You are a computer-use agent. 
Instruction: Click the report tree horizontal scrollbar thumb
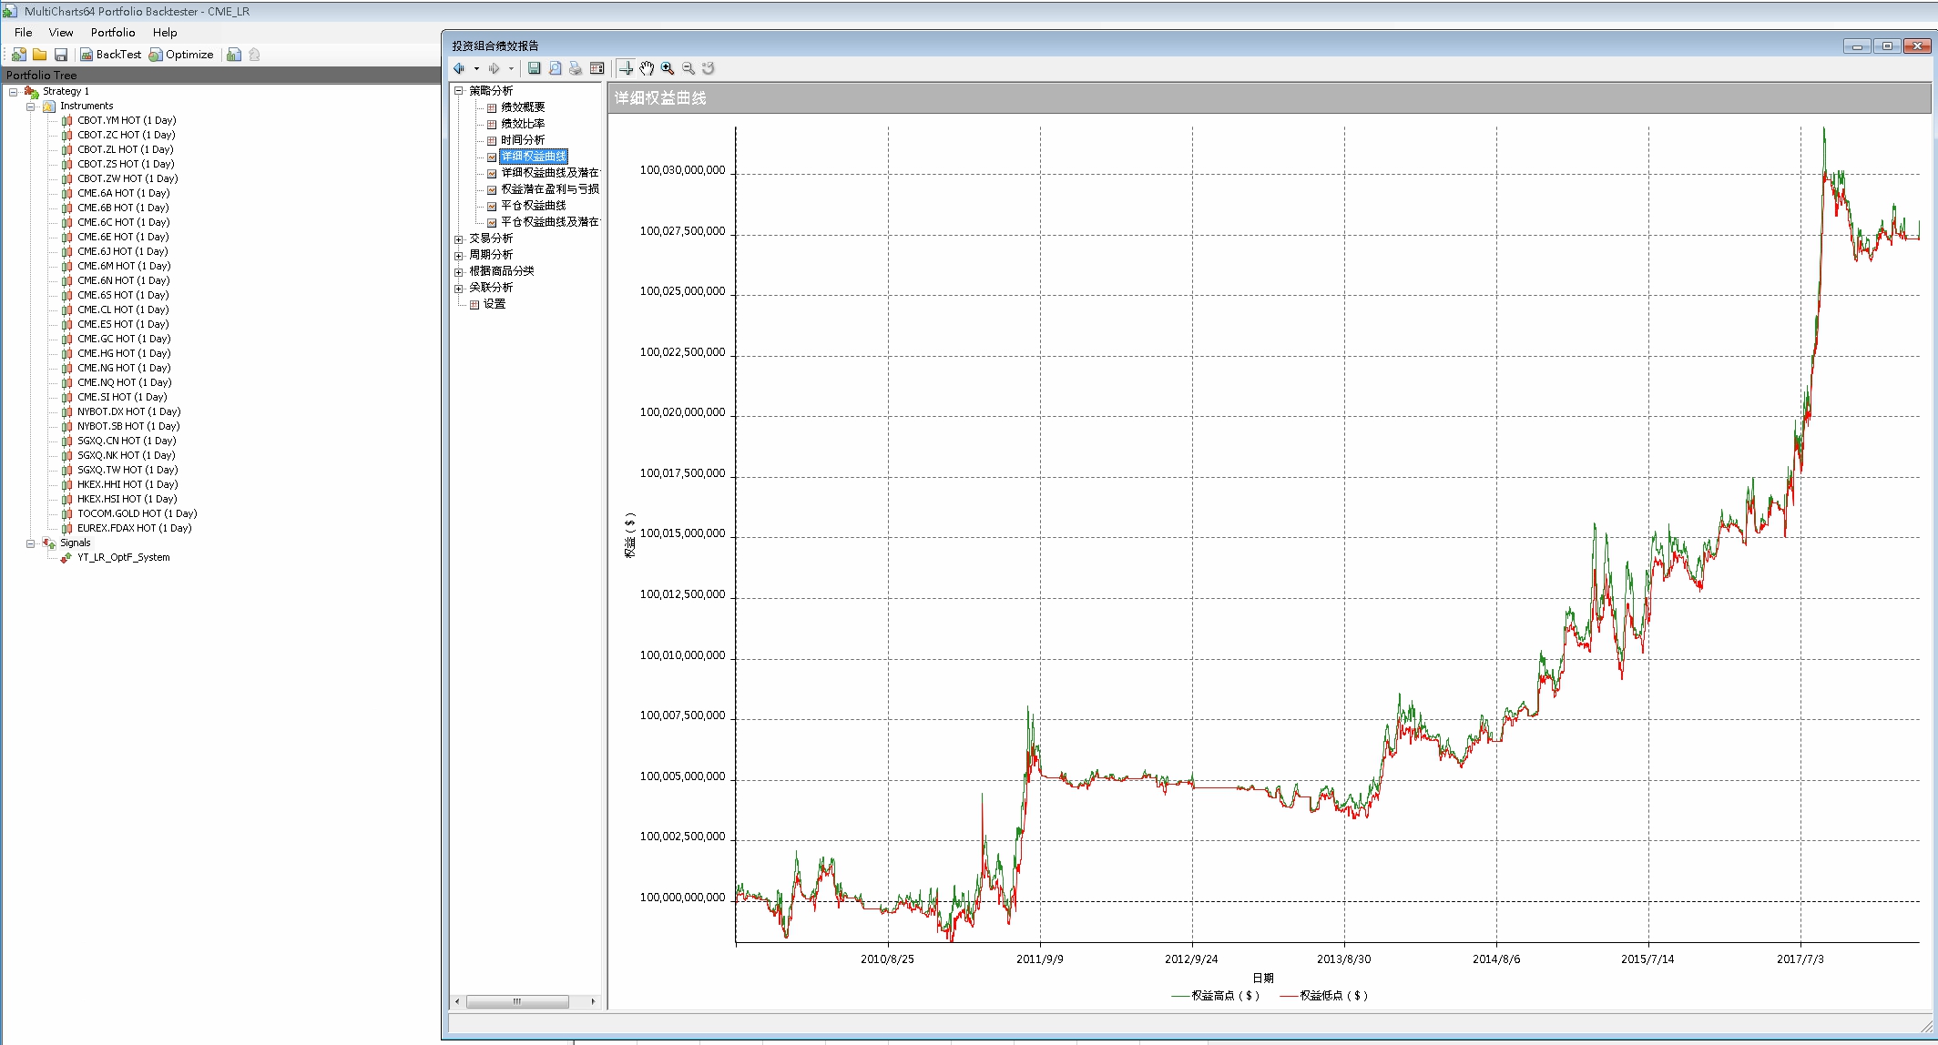coord(517,1001)
